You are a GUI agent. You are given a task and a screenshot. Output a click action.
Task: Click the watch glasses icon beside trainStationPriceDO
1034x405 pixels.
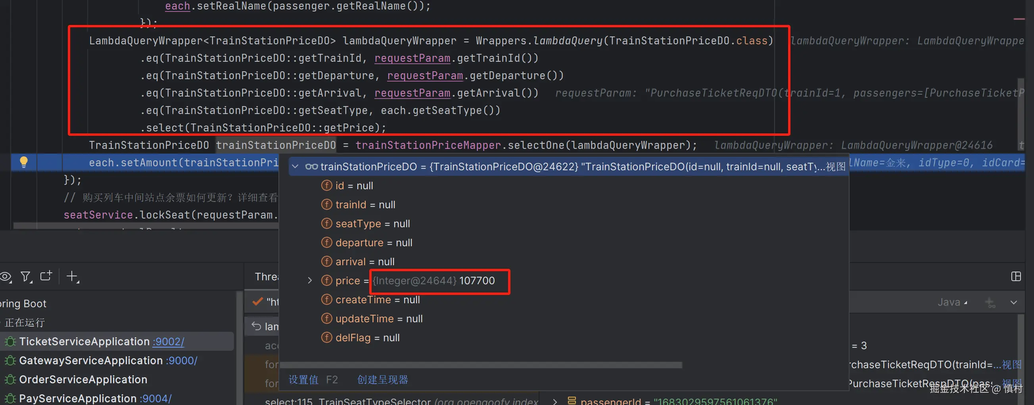tap(311, 167)
